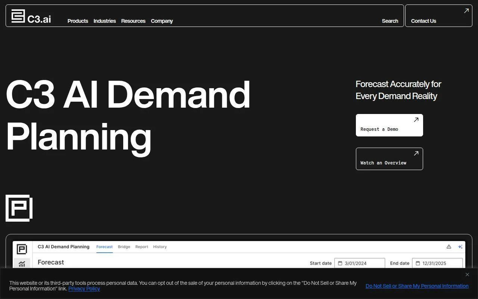Open the Company menu

coord(162,21)
